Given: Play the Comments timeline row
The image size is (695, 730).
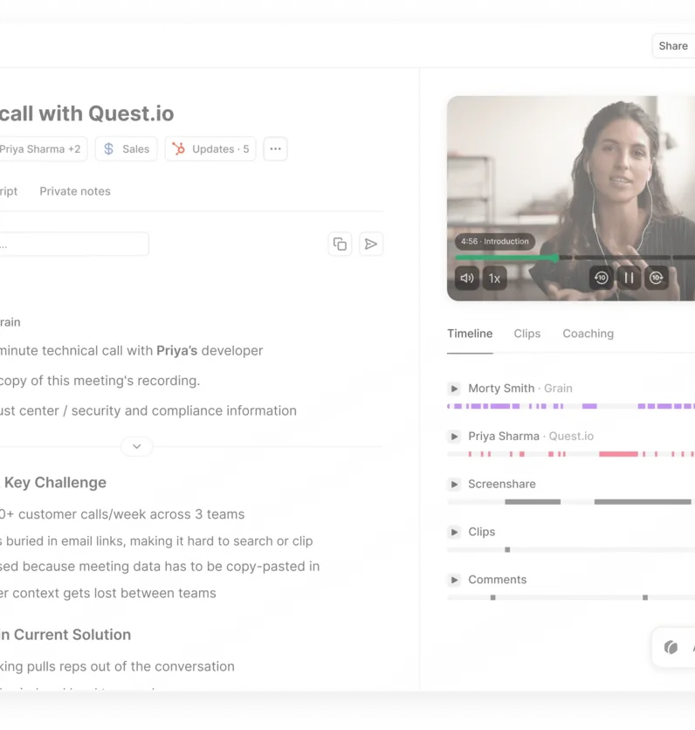Looking at the screenshot, I should [454, 580].
